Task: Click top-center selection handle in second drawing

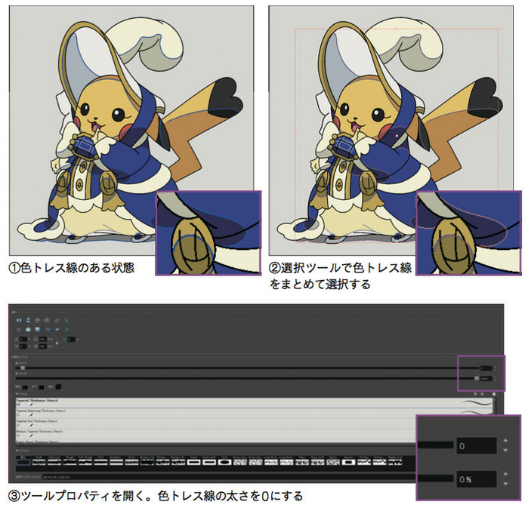Action: [x=397, y=29]
